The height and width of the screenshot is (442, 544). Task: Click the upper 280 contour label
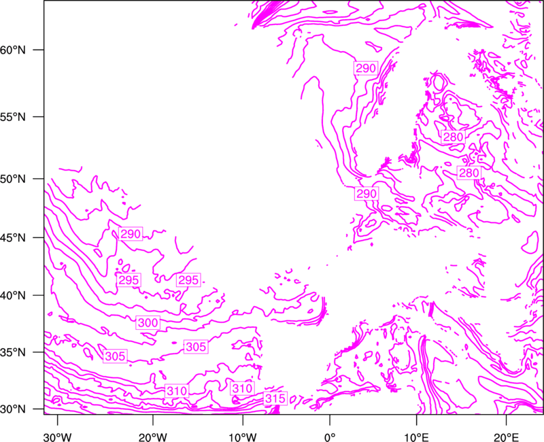(x=453, y=137)
